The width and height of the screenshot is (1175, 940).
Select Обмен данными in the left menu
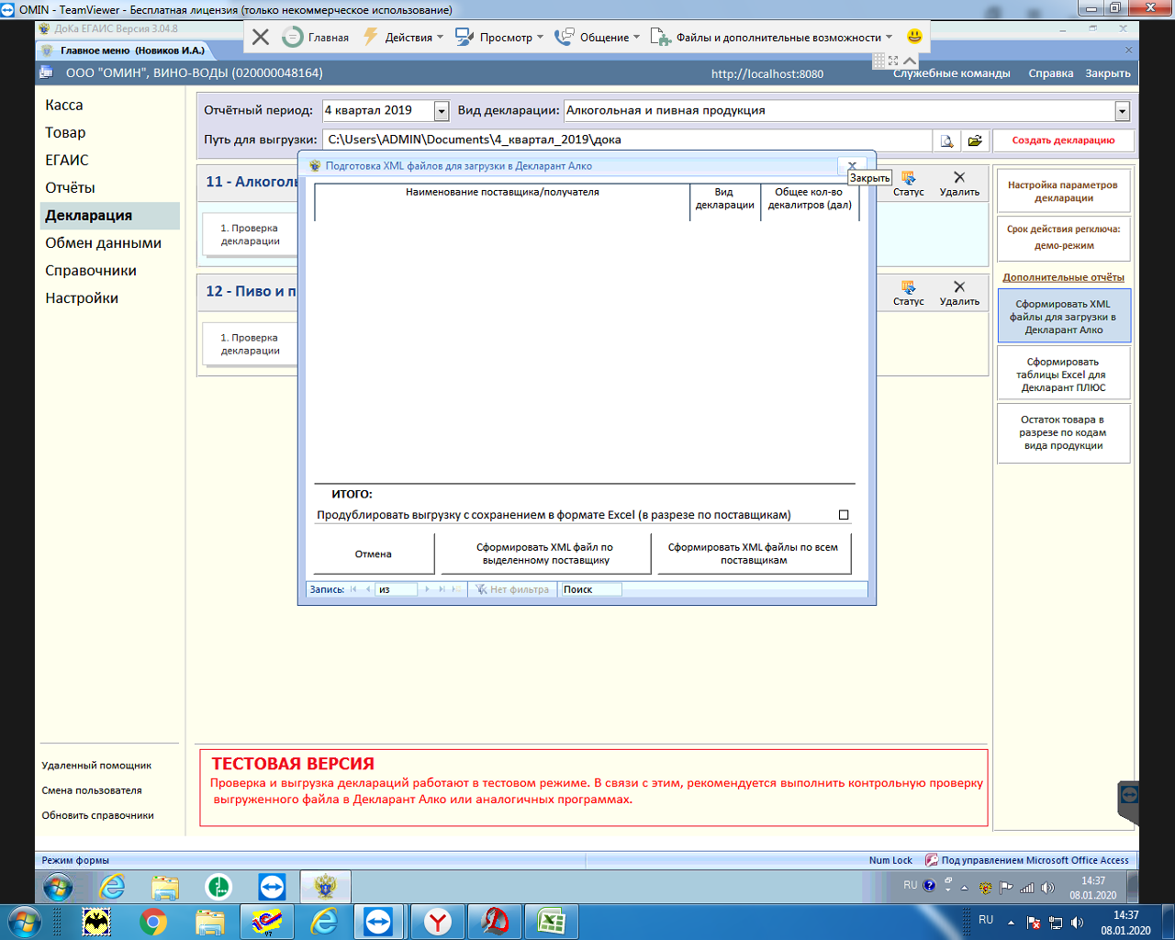tap(103, 243)
